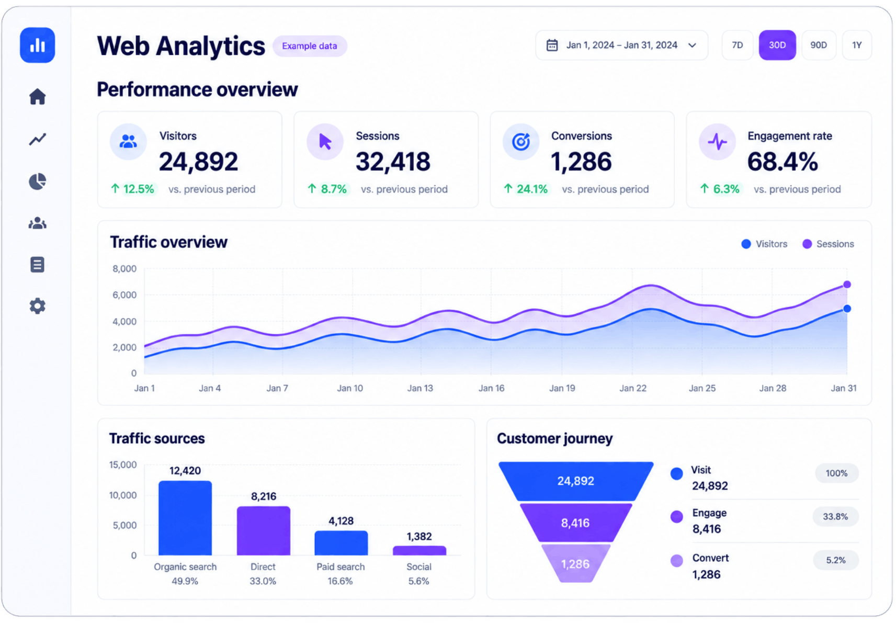Click the Engagement rate pulse icon

coord(717,142)
